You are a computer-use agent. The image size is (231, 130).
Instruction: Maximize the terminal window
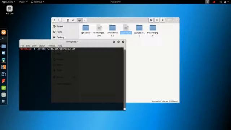(x=118, y=42)
